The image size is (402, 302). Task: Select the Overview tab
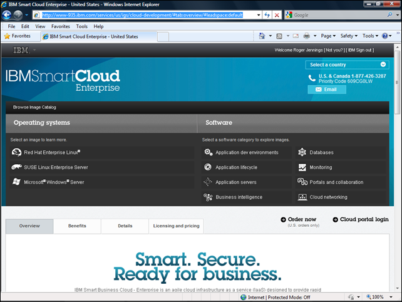pos(29,226)
